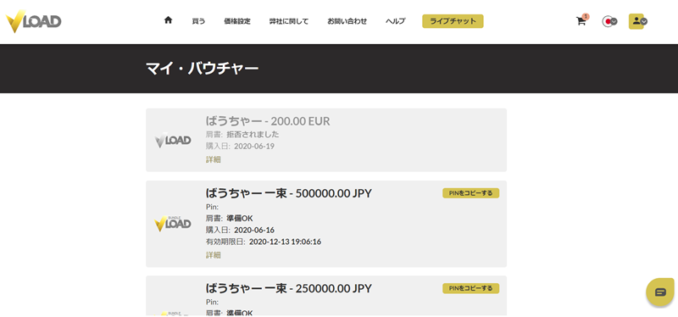Copy PIN for 250000.00 JPY voucher
This screenshot has width=678, height=317.
click(x=471, y=288)
